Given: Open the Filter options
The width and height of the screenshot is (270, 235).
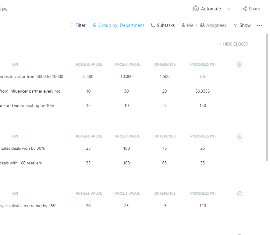Looking at the screenshot, I should [x=77, y=25].
